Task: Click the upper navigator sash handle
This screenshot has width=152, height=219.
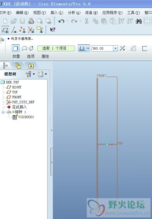Action: (52, 130)
